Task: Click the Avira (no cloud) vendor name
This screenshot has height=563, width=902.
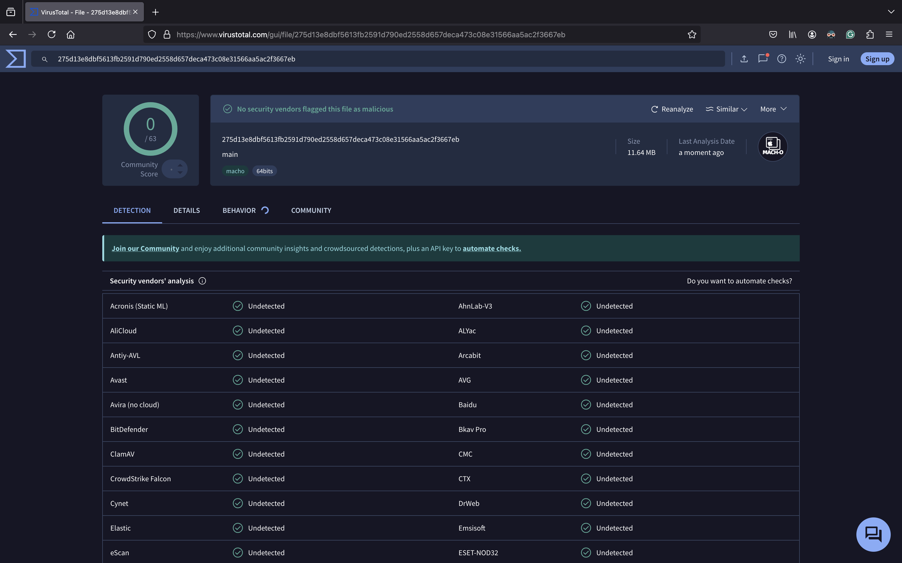Action: tap(134, 405)
